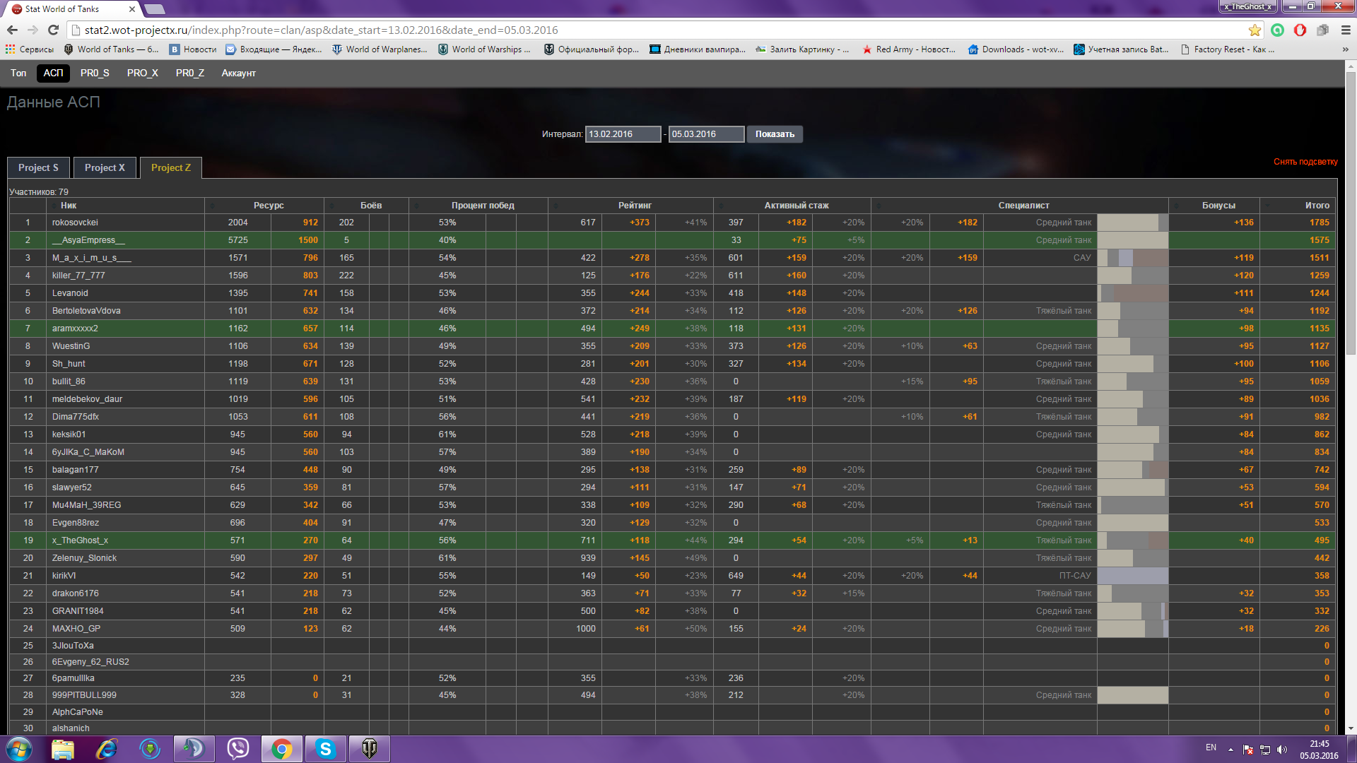Open Skype from the taskbar
1357x763 pixels.
coord(325,749)
